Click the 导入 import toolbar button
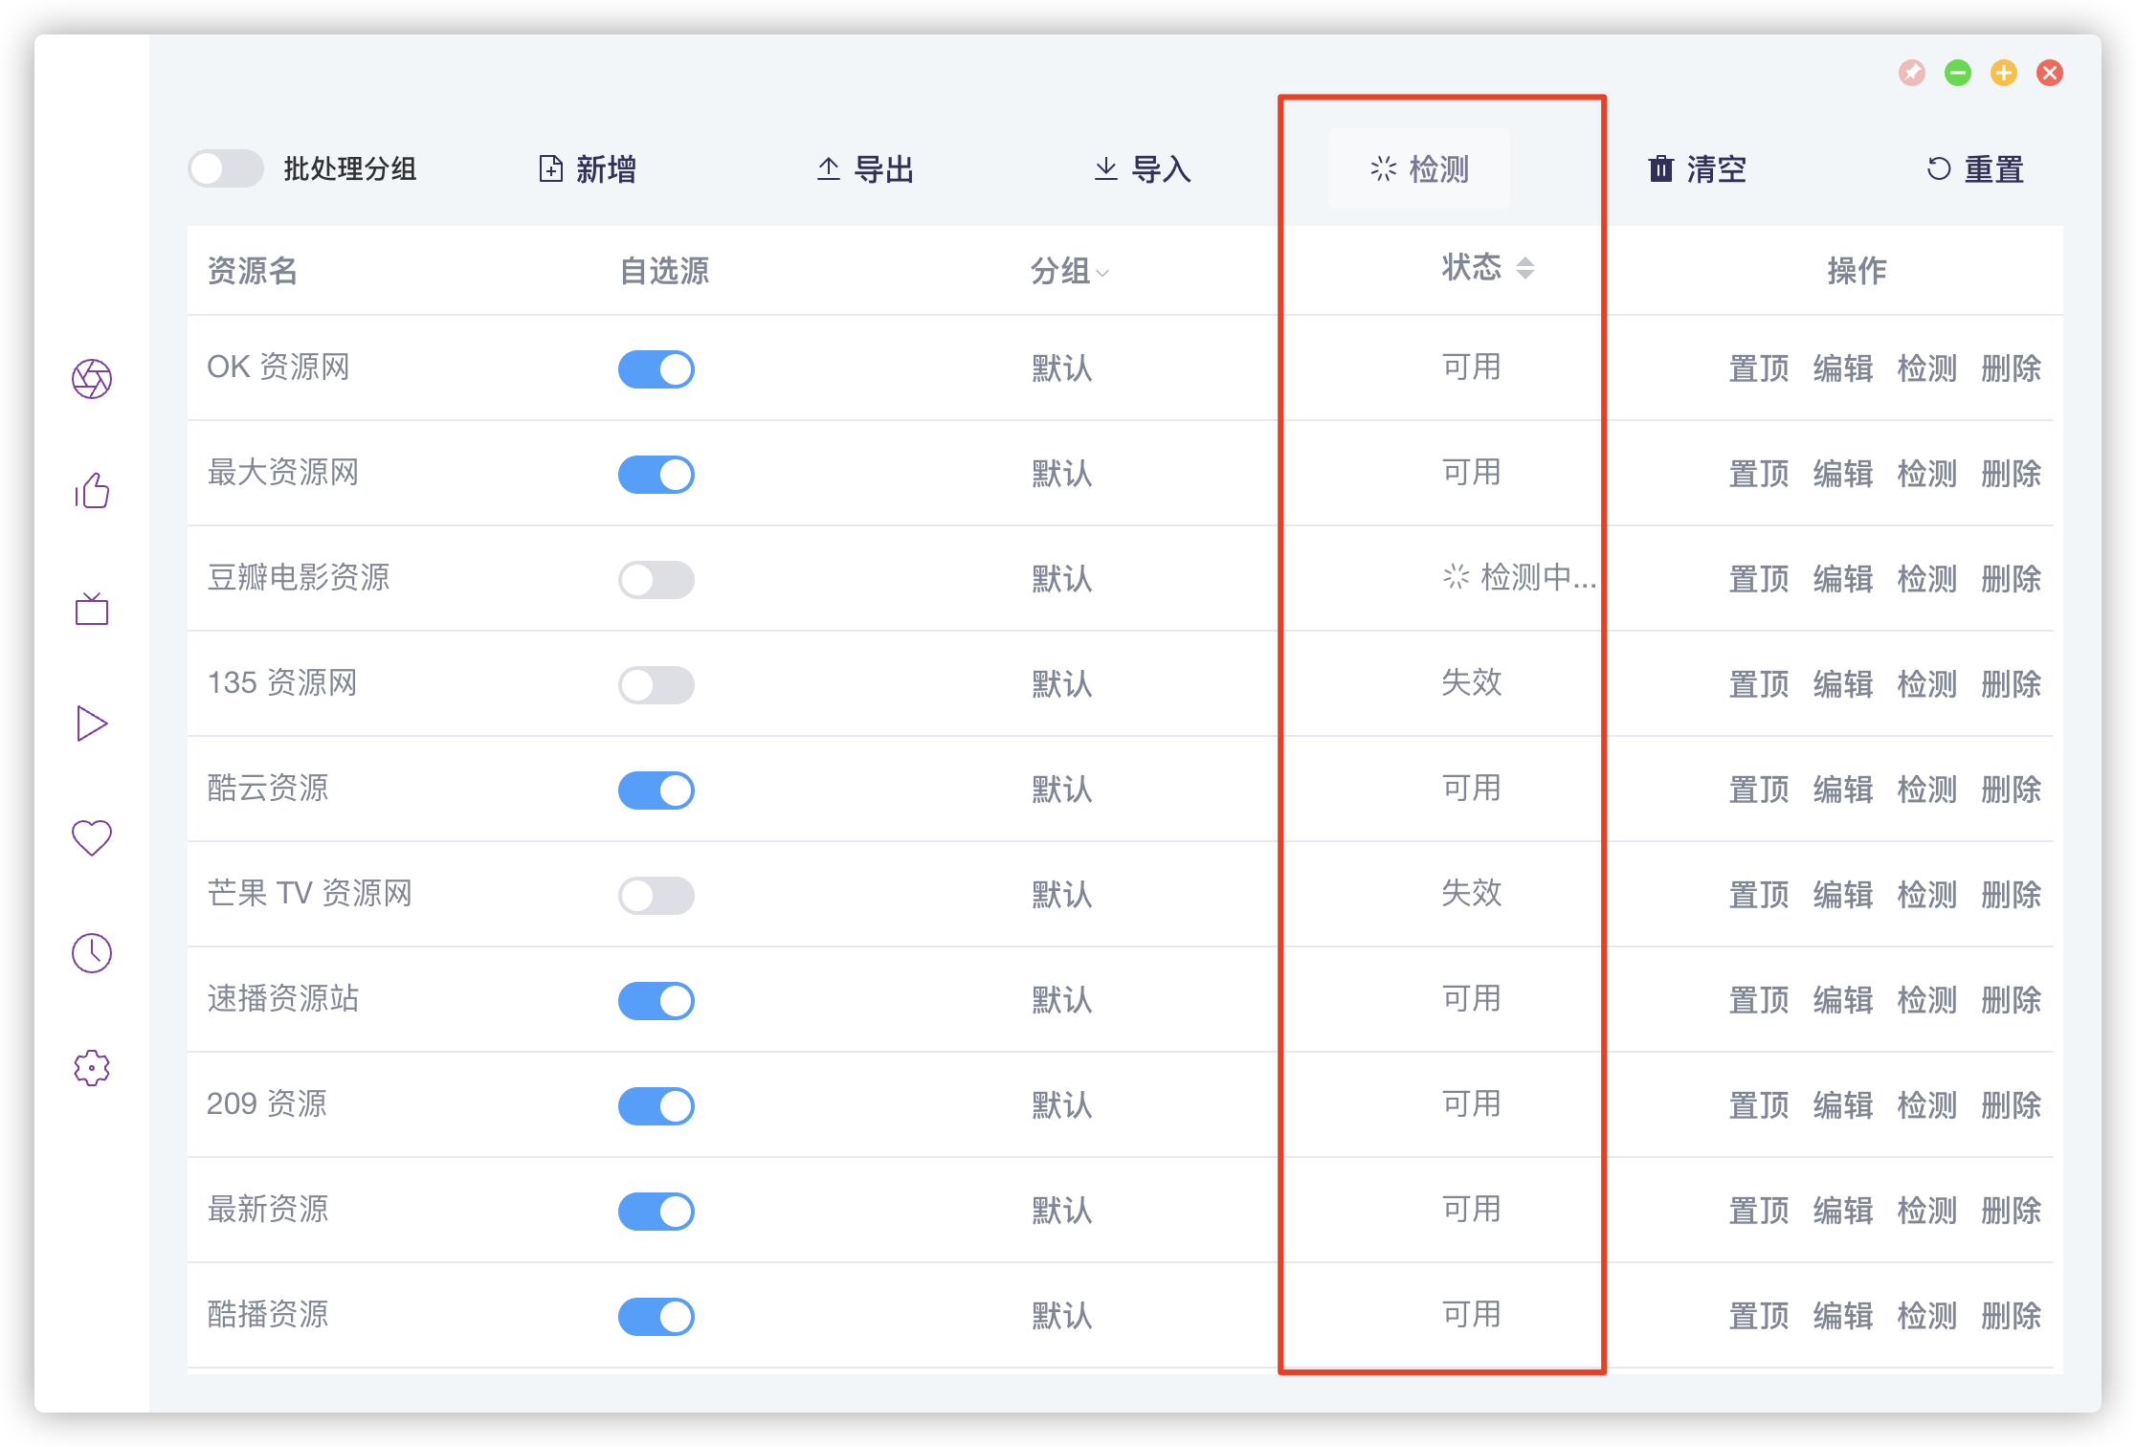Image resolution: width=2136 pixels, height=1447 pixels. (x=1143, y=169)
